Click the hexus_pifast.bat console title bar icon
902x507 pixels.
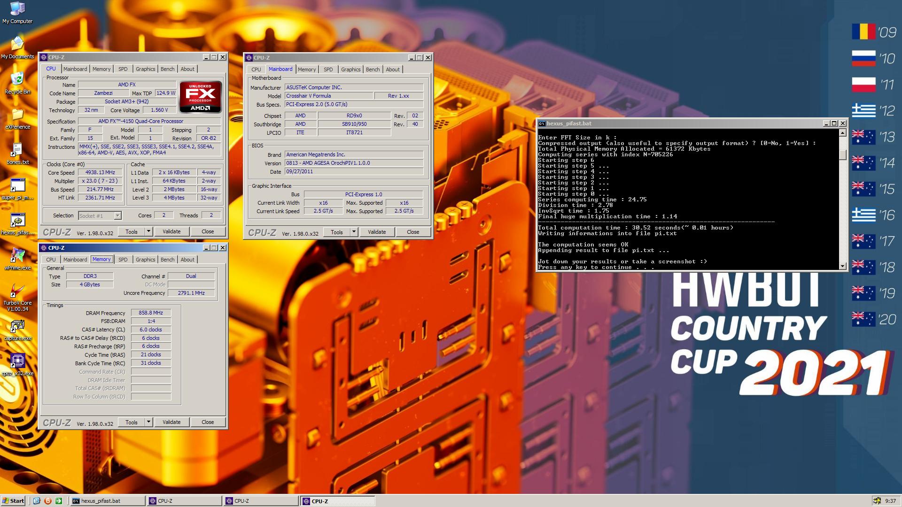(542, 123)
